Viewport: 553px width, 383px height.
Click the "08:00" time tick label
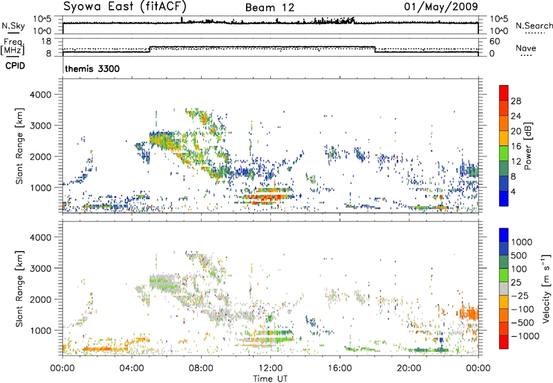pyautogui.click(x=201, y=368)
